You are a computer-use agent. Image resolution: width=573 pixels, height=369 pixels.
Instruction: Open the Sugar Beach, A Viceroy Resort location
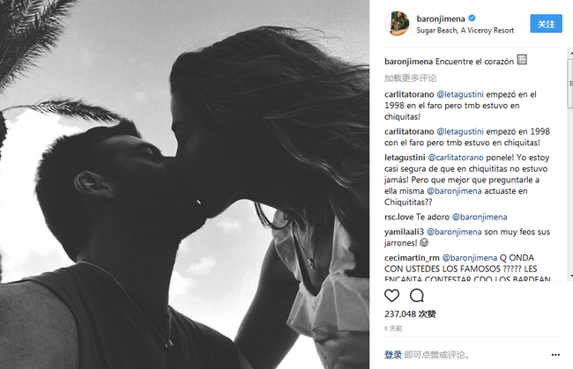(x=465, y=30)
